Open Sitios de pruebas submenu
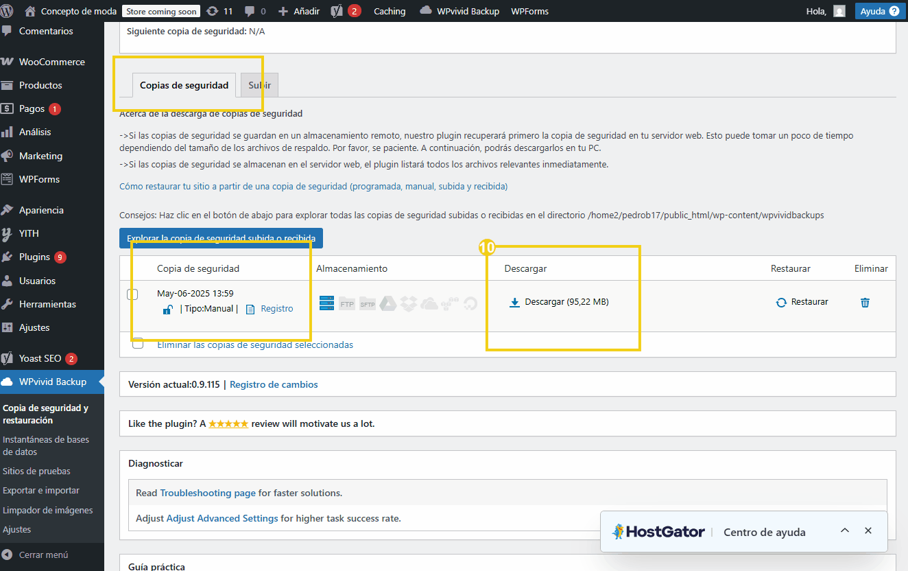Screen dimensions: 908x571 (x=36, y=471)
